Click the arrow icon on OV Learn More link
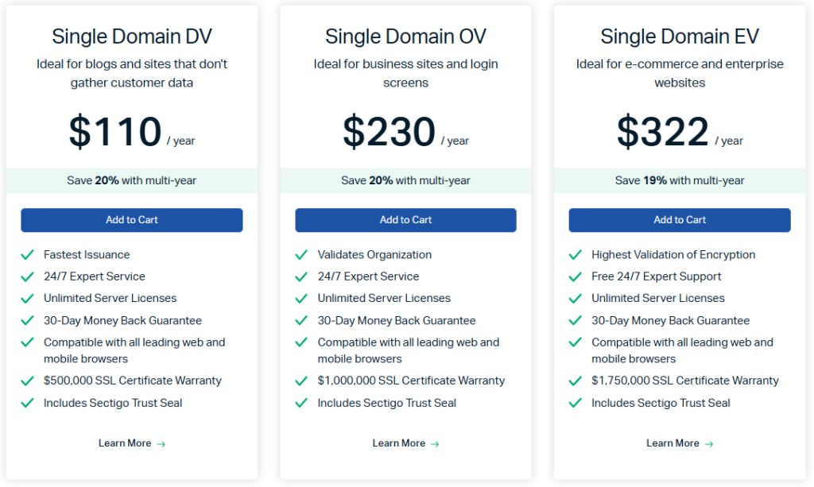814x487 pixels. [x=435, y=443]
